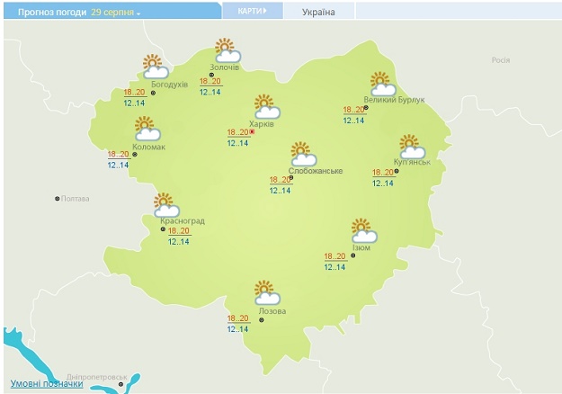Select the Україна tab
This screenshot has height=394, width=562.
click(x=317, y=13)
